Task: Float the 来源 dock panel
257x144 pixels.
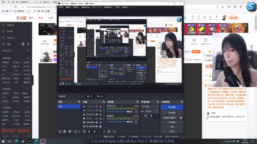Action: click(104, 102)
